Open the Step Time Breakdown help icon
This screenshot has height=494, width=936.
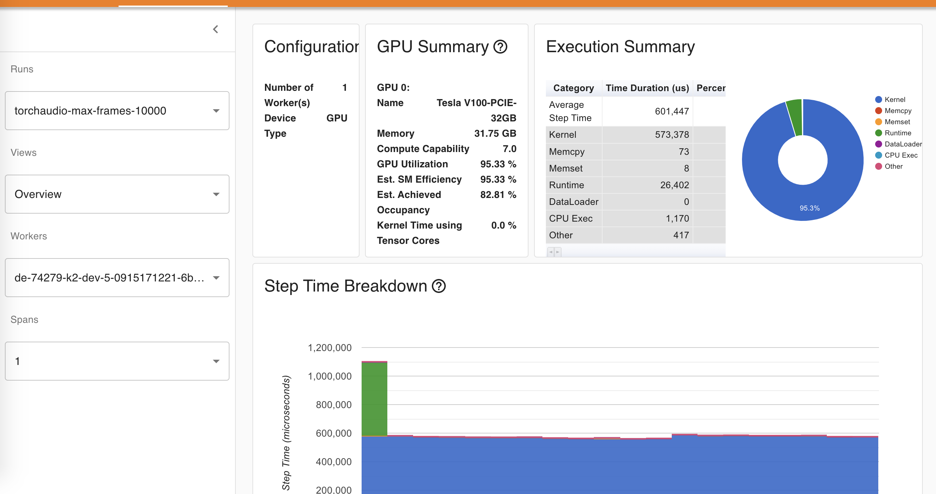click(438, 286)
